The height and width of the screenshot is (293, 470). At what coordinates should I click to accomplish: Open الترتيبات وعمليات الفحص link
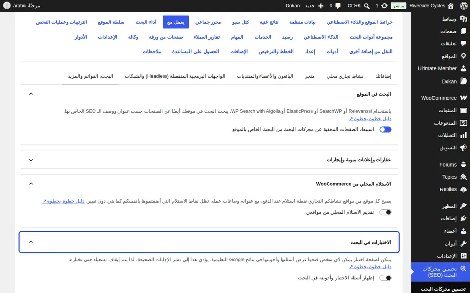pyautogui.click(x=61, y=22)
